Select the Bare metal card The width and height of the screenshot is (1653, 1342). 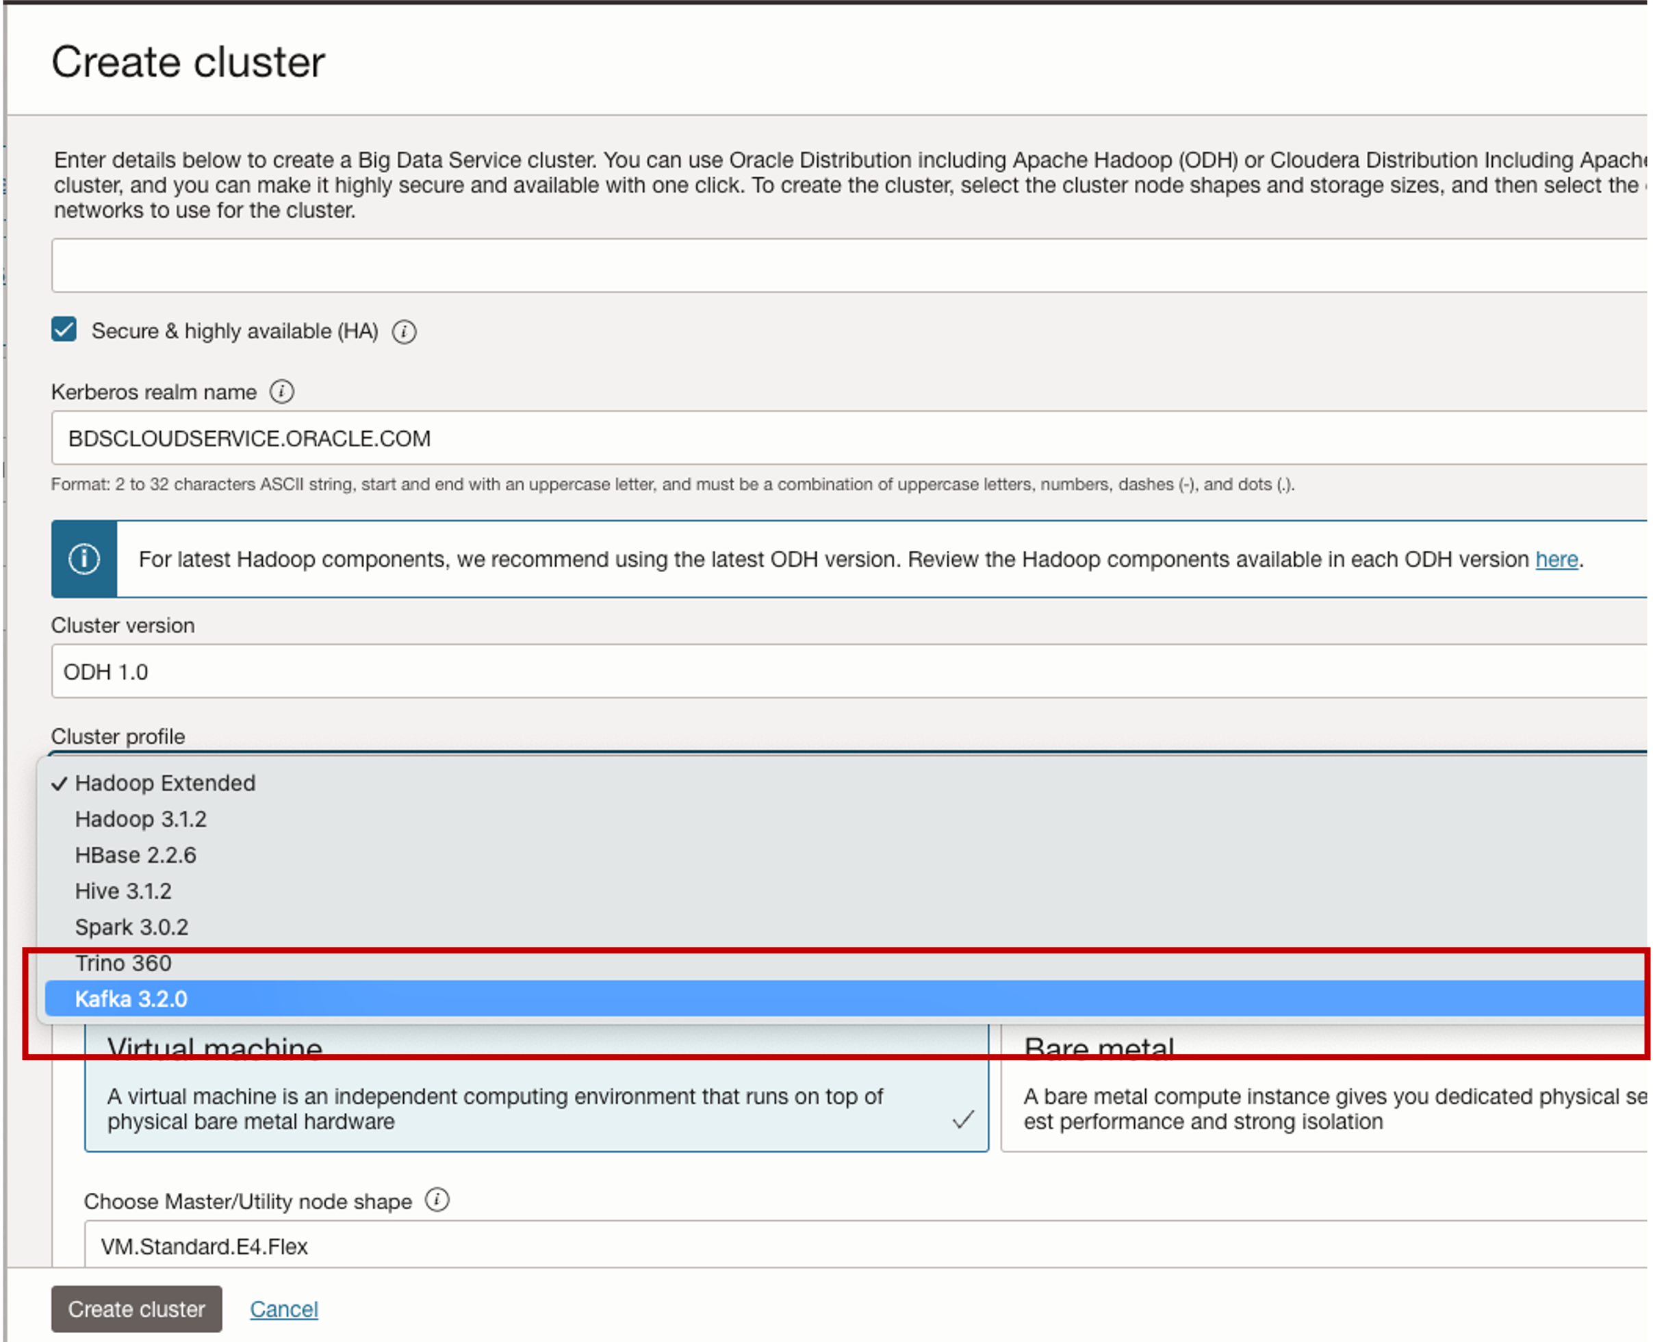coord(1324,1087)
